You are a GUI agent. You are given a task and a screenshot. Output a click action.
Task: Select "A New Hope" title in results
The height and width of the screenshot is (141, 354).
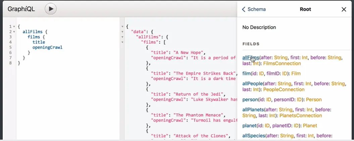coord(189,53)
